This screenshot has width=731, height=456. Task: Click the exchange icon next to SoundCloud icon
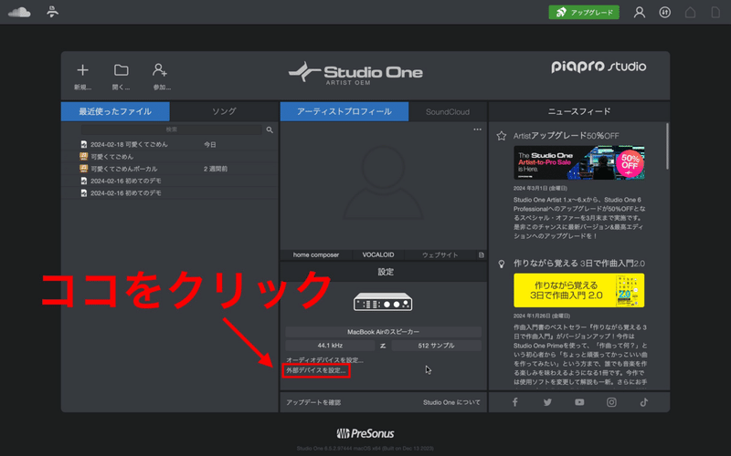(x=53, y=12)
